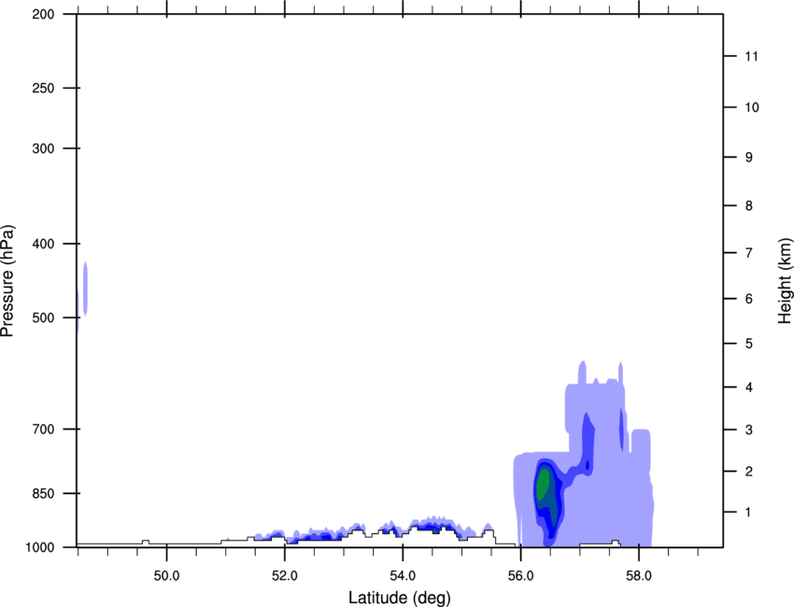The height and width of the screenshot is (607, 794).
Task: Click the 250 pressure tick label
Action: [x=43, y=88]
